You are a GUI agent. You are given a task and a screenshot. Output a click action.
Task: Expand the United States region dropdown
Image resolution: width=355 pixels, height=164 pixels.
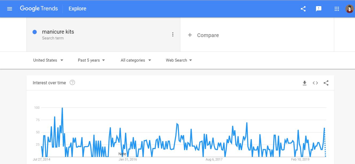click(48, 60)
